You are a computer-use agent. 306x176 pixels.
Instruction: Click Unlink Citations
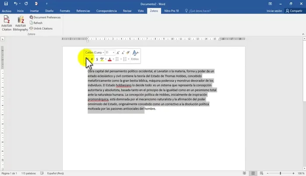(41, 28)
